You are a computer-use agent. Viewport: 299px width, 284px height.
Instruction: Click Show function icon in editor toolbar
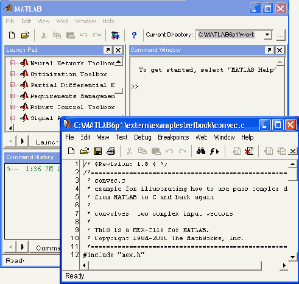214,151
